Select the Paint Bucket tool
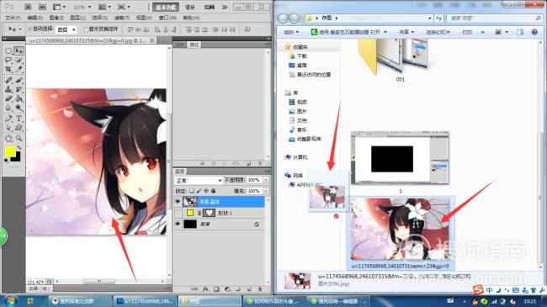This screenshot has width=547, height=307. coord(19,98)
